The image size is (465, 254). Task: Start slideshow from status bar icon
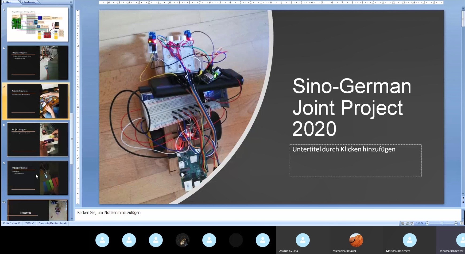412,223
